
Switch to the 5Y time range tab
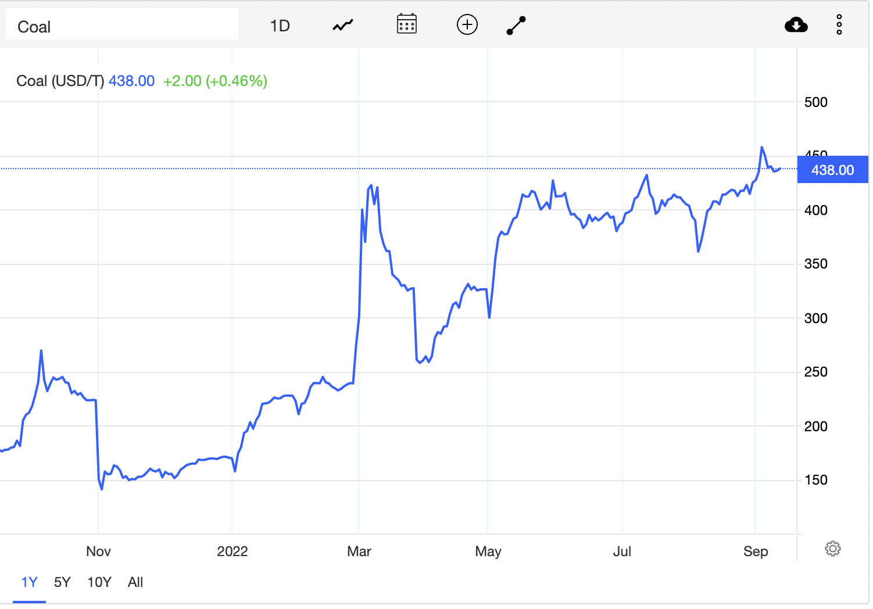pos(62,582)
